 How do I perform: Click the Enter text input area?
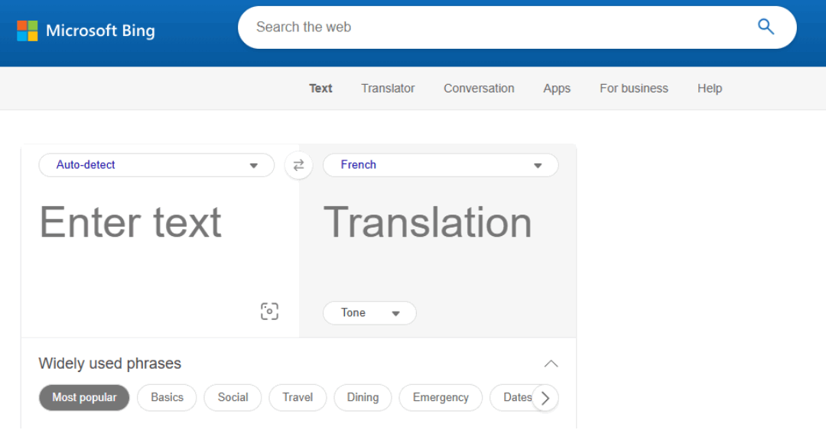[x=153, y=244]
